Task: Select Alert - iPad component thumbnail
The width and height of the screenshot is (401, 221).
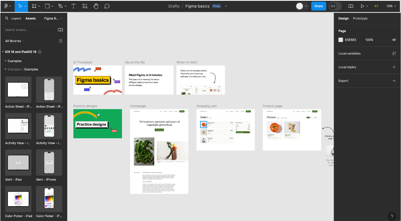Action: coord(18,163)
